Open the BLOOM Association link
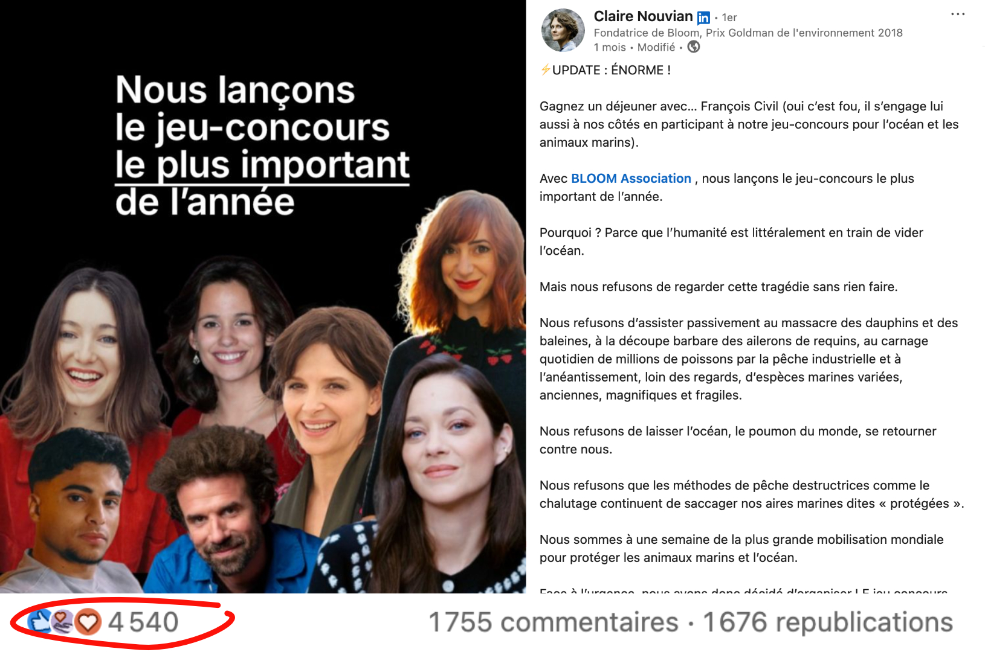 631,179
